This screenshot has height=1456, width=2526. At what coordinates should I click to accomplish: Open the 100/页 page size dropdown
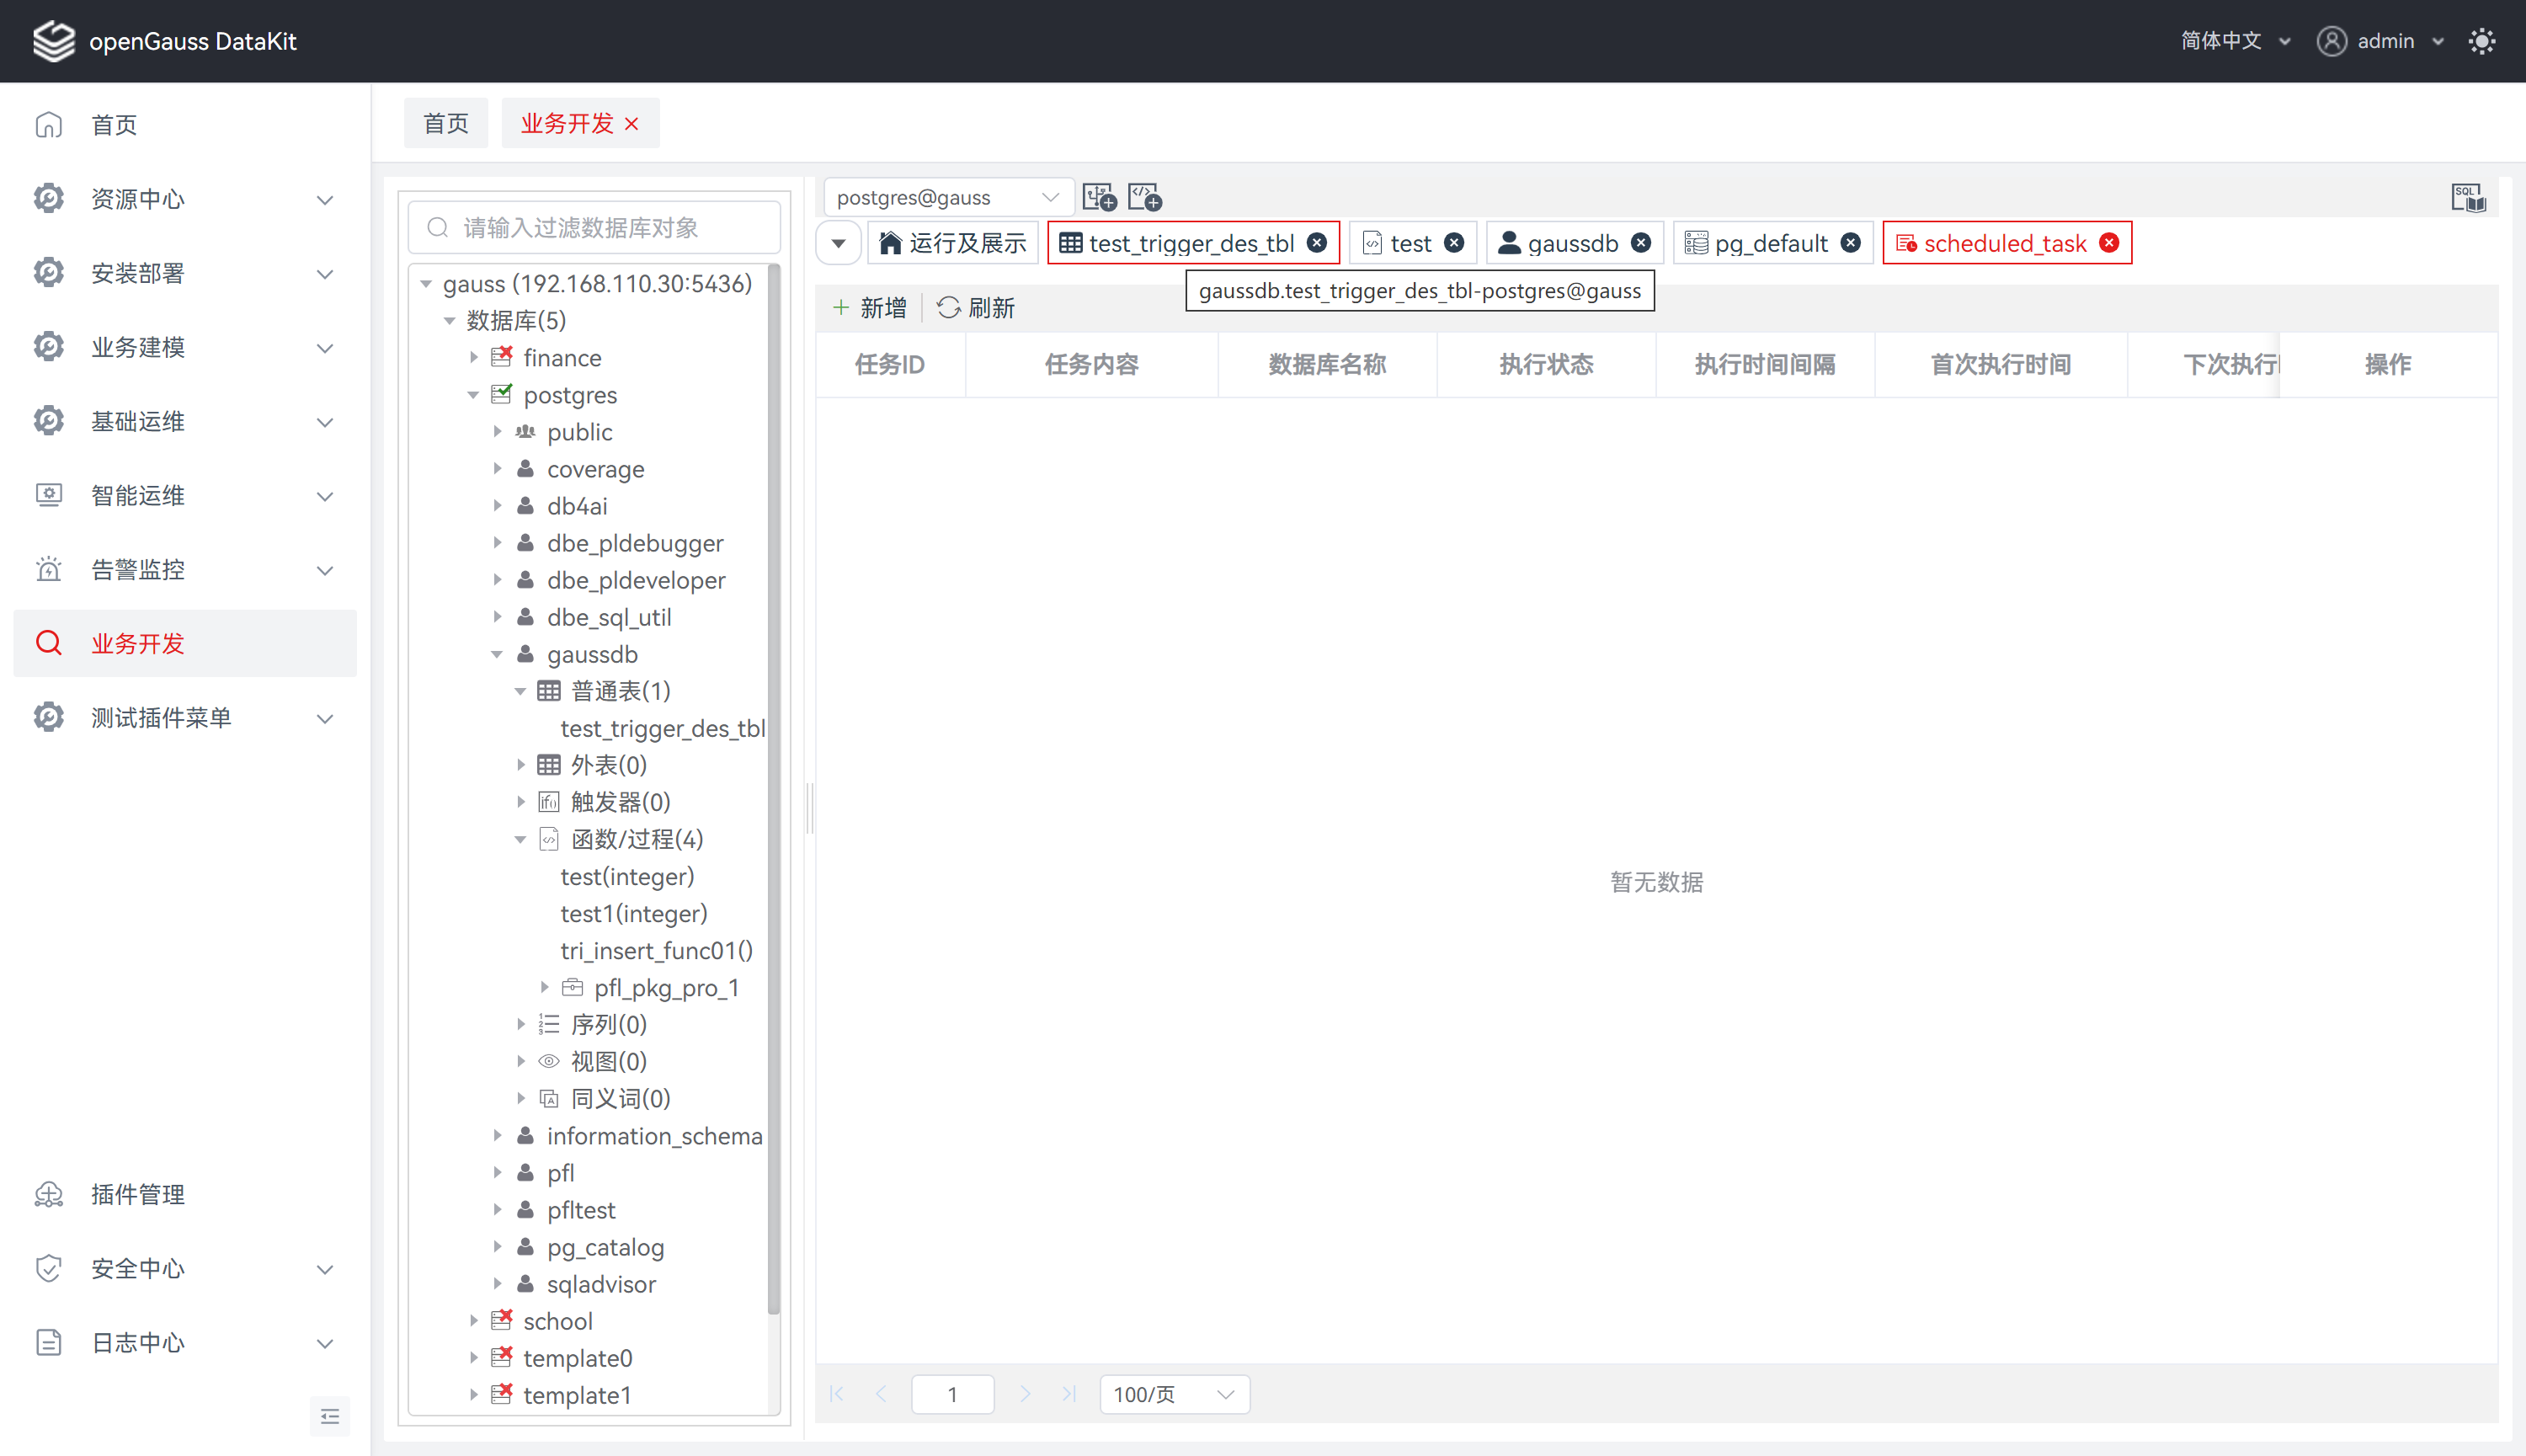click(x=1174, y=1394)
